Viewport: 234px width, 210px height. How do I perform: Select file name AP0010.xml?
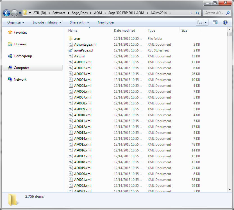(83, 115)
